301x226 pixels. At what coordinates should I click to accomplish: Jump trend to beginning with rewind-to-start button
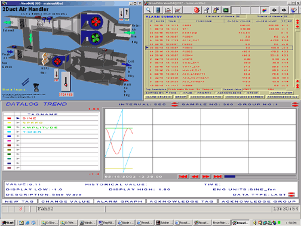click(x=183, y=176)
